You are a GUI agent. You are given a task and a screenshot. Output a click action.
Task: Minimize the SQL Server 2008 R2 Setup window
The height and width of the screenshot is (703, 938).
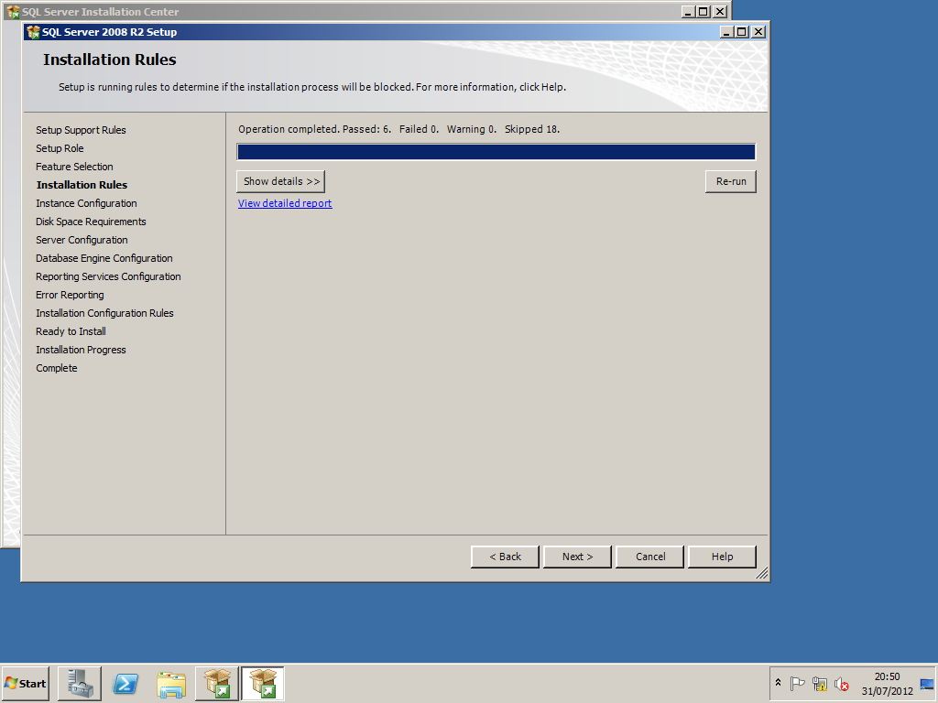coord(726,32)
